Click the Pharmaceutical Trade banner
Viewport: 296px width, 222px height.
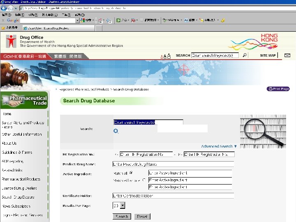click(24, 100)
